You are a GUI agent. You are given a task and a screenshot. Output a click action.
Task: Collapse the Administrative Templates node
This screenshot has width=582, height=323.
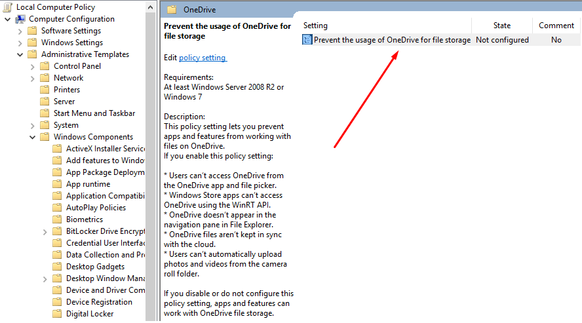pos(20,54)
